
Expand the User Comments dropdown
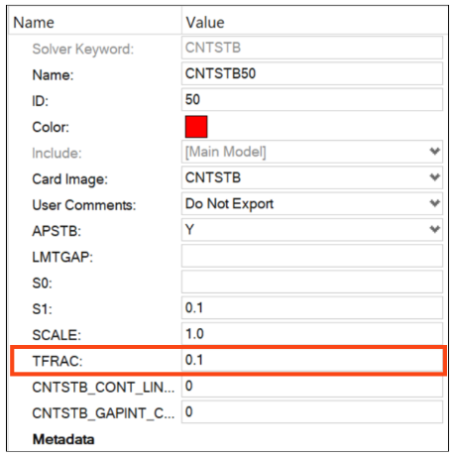click(x=312, y=204)
